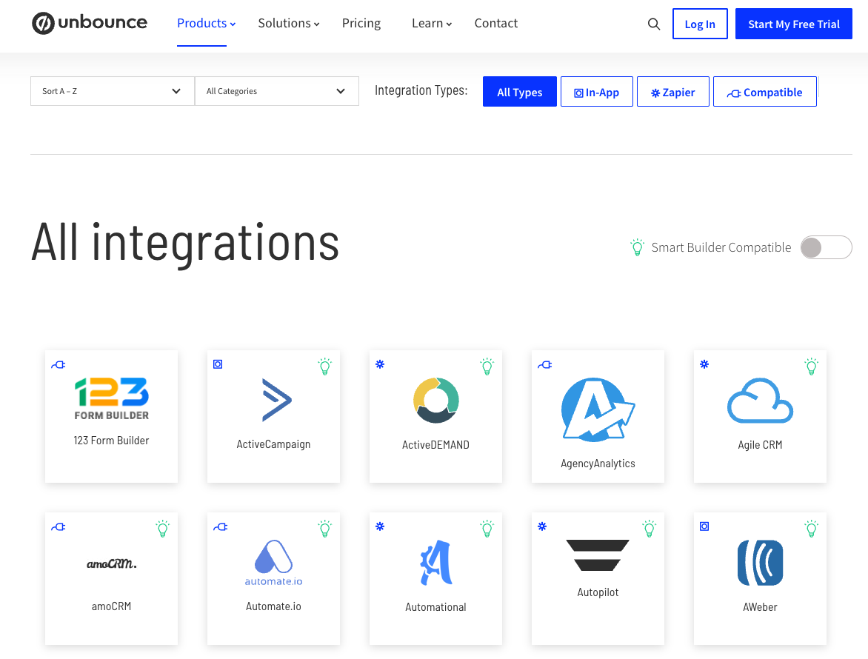Click compatible plug icon on 123 Form Builder card
868x659 pixels.
pyautogui.click(x=58, y=364)
